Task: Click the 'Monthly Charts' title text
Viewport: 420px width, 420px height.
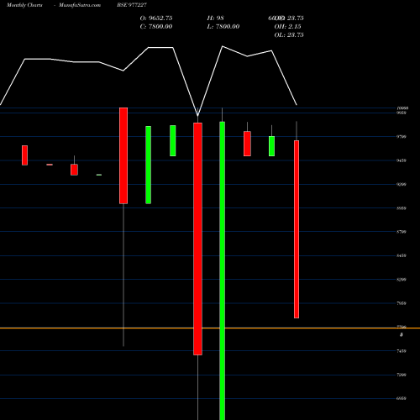Action: pyautogui.click(x=24, y=5)
